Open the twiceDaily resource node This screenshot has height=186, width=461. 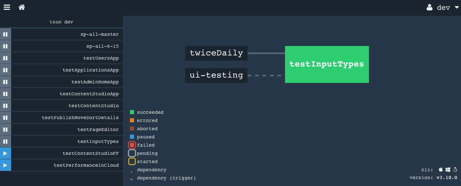(x=216, y=53)
